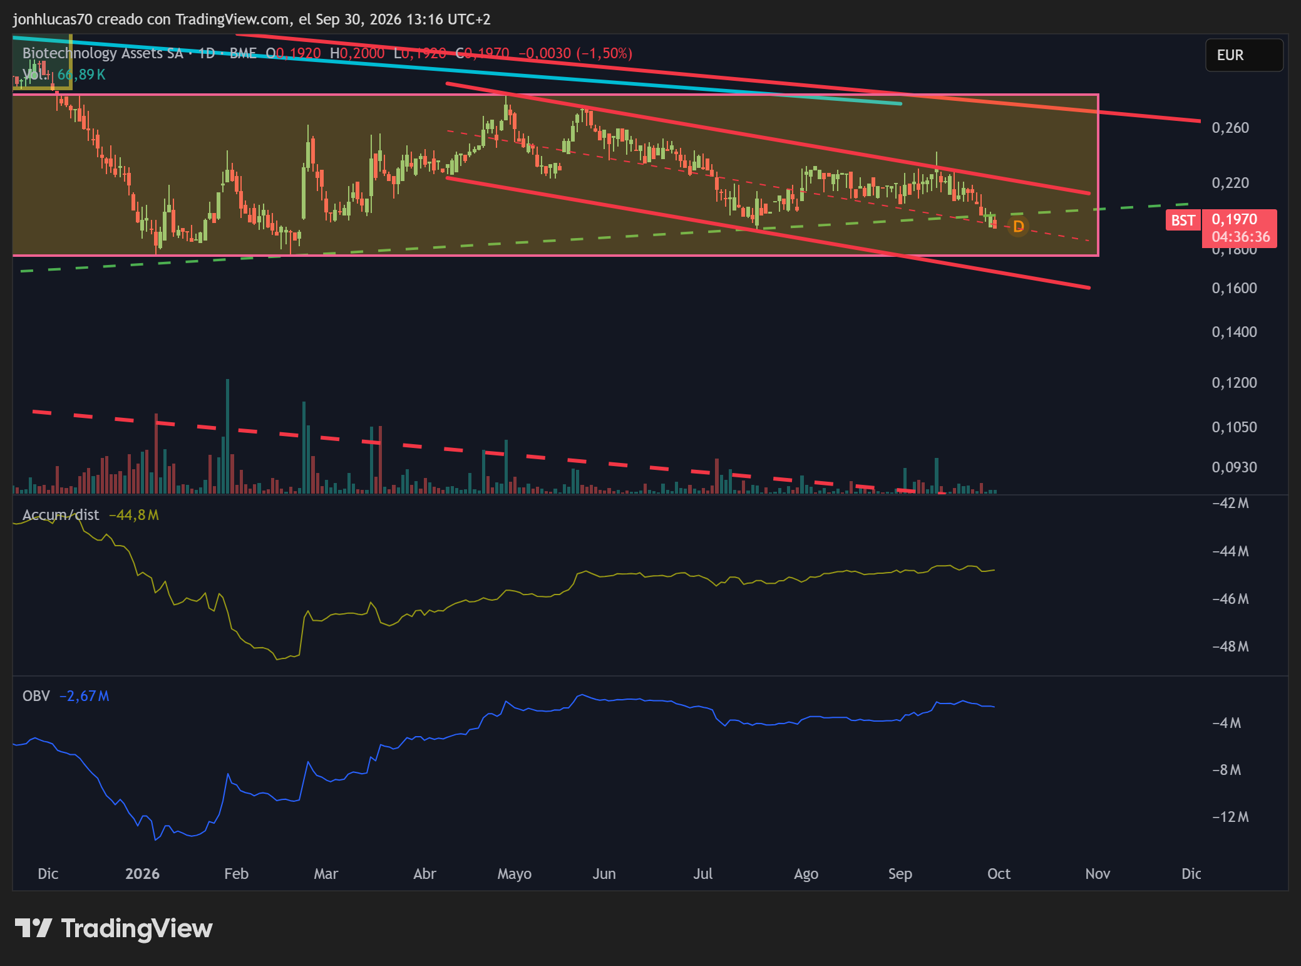Click the TradingView logo icon
Image resolution: width=1301 pixels, height=966 pixels.
(x=33, y=928)
